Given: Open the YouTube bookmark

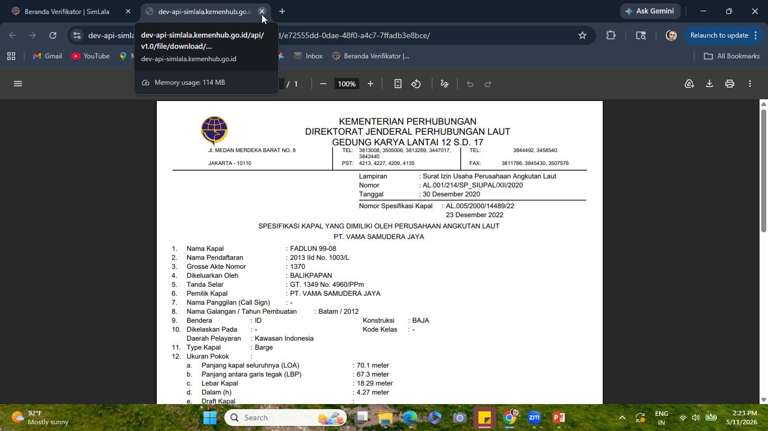Looking at the screenshot, I should click(x=91, y=56).
